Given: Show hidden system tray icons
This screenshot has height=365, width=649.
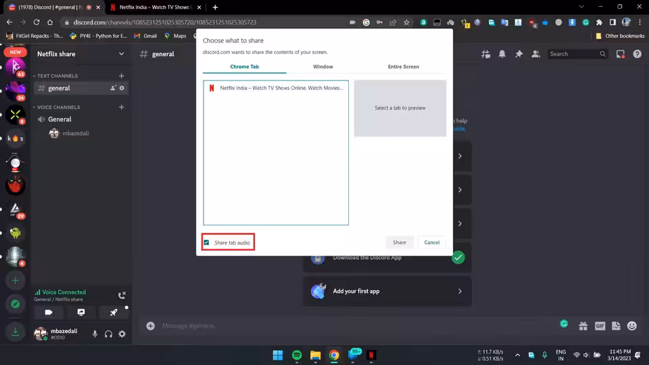Looking at the screenshot, I should 517,355.
